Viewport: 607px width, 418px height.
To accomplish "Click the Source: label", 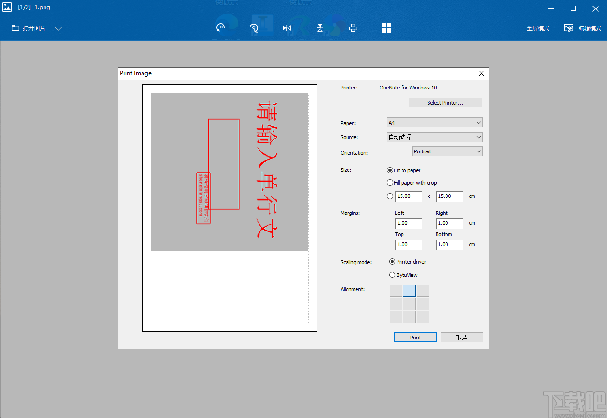I will (x=349, y=137).
